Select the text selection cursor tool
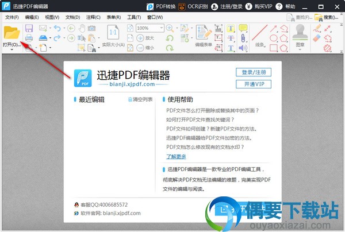 (82, 38)
